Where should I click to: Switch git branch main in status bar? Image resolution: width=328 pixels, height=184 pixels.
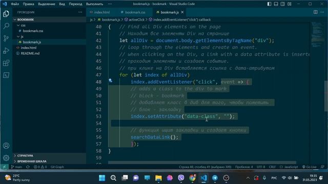coord(16,167)
